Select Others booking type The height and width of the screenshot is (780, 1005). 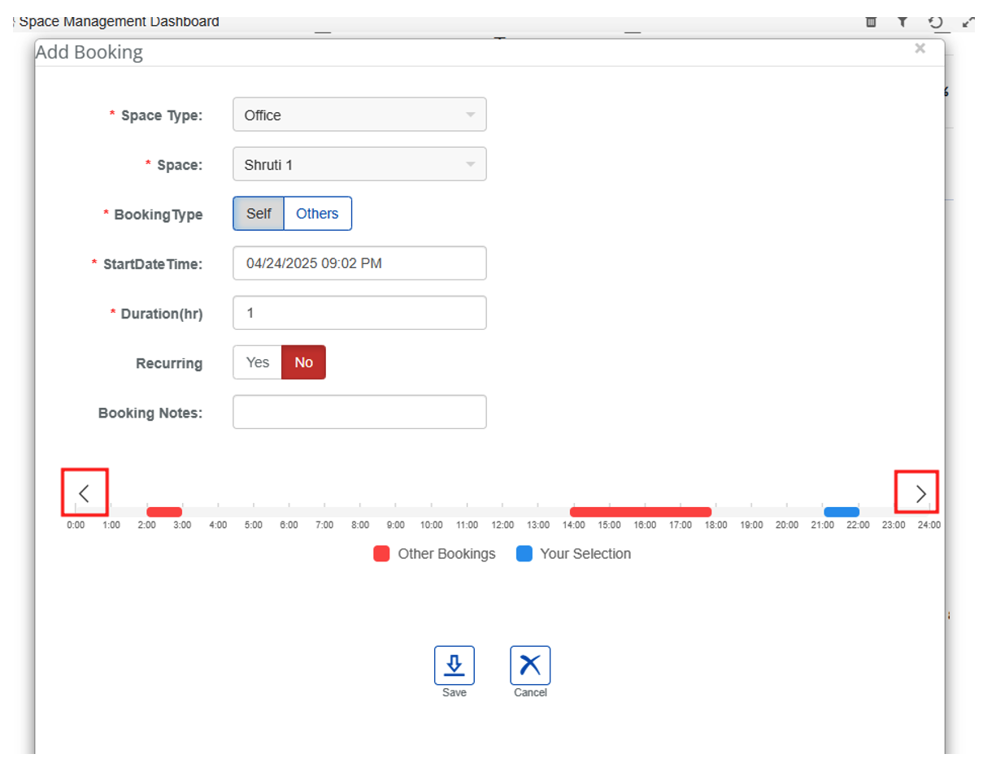pyautogui.click(x=317, y=214)
